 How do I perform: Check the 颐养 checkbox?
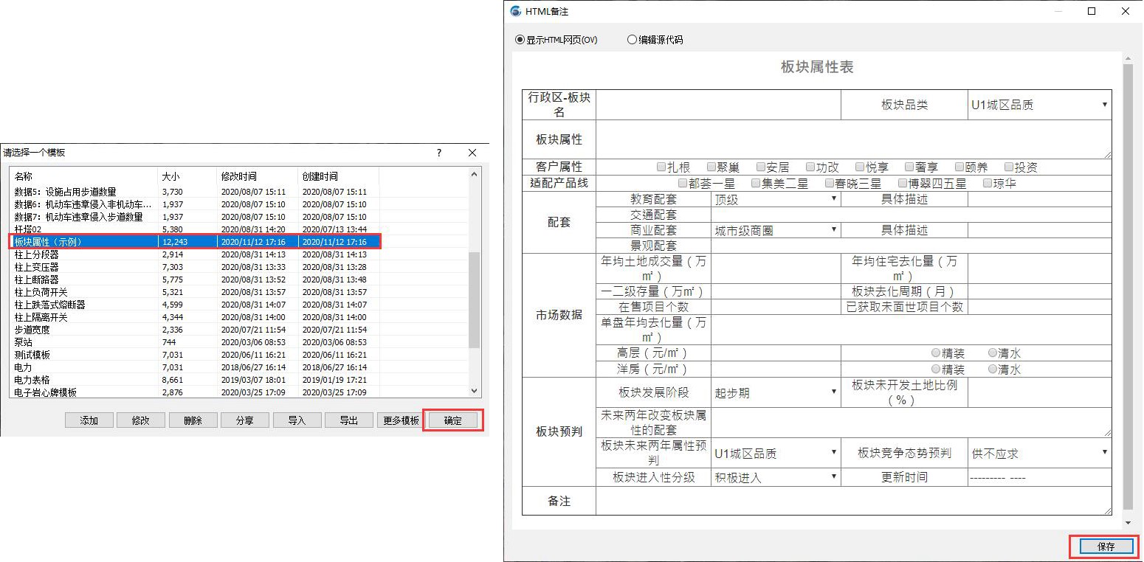coord(959,167)
